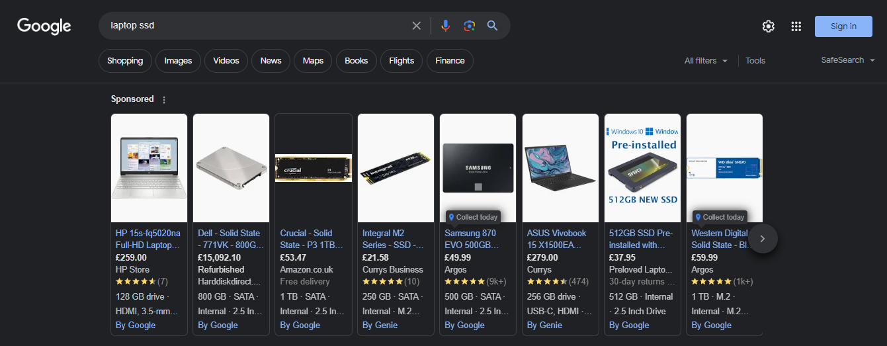Open Integral M2 Series SSD listing

[394, 239]
